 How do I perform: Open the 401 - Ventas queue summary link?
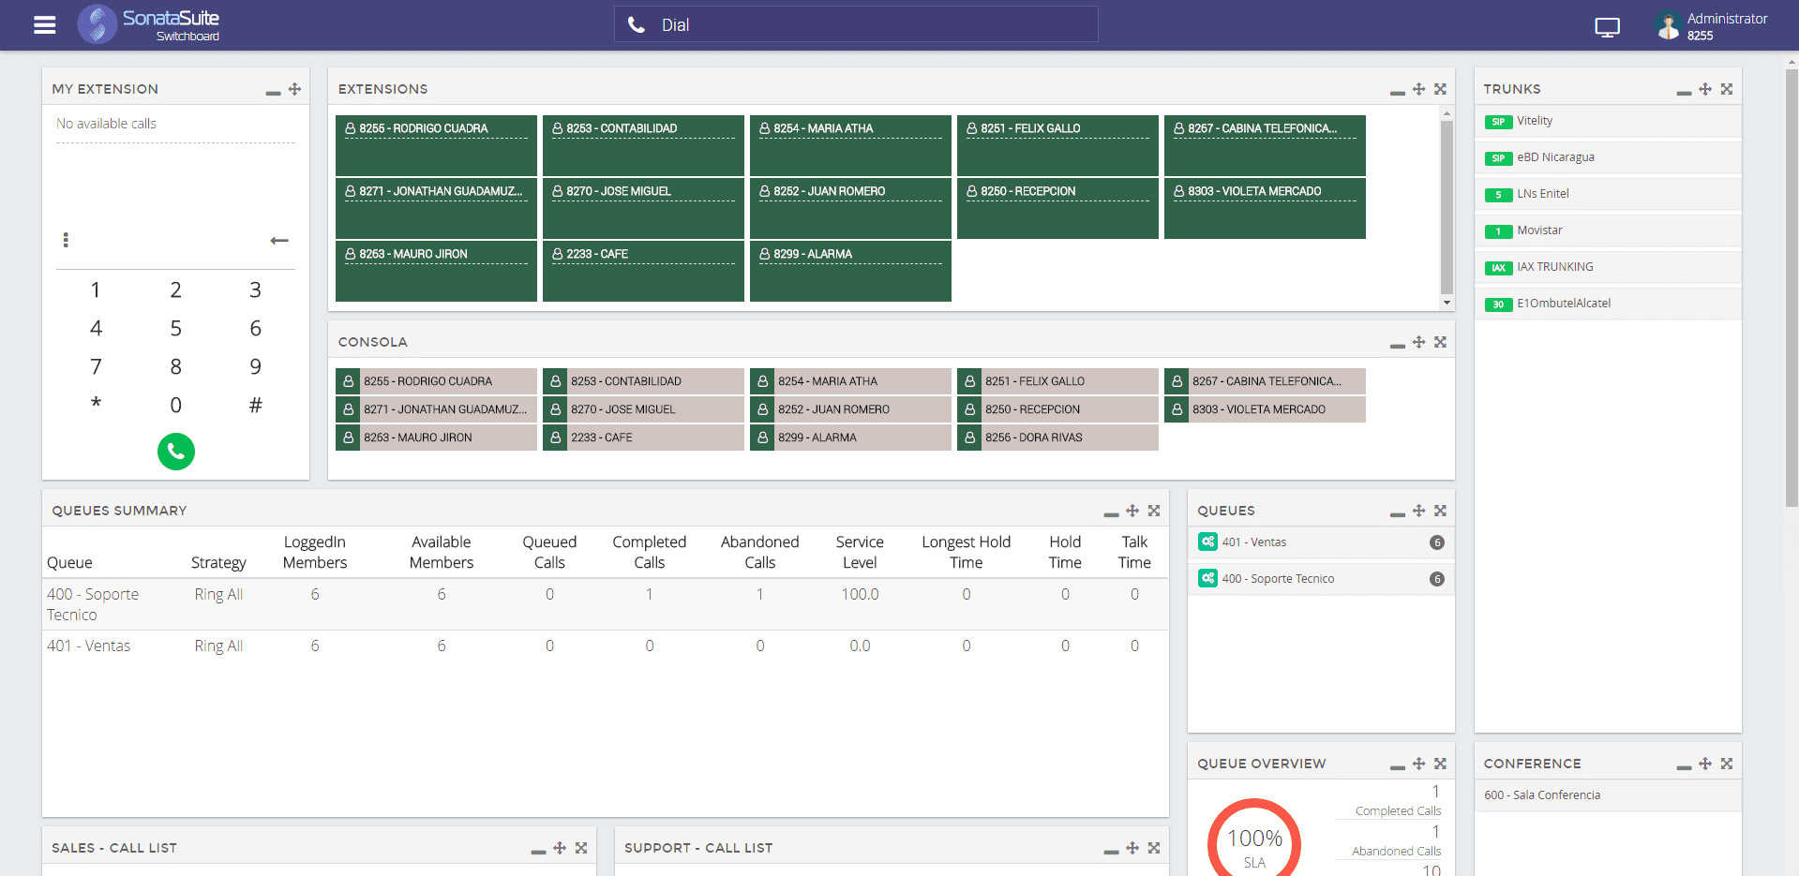pyautogui.click(x=89, y=646)
